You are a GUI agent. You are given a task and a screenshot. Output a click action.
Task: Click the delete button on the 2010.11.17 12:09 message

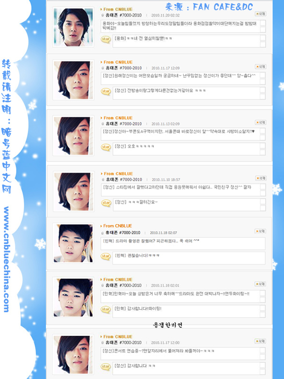point(260,66)
